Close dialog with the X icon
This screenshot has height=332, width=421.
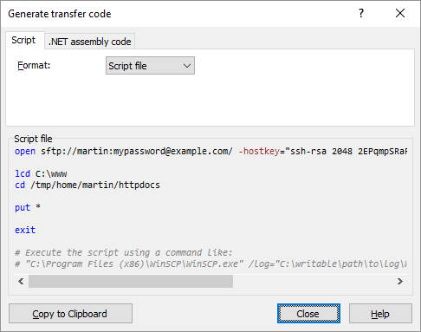pos(400,13)
